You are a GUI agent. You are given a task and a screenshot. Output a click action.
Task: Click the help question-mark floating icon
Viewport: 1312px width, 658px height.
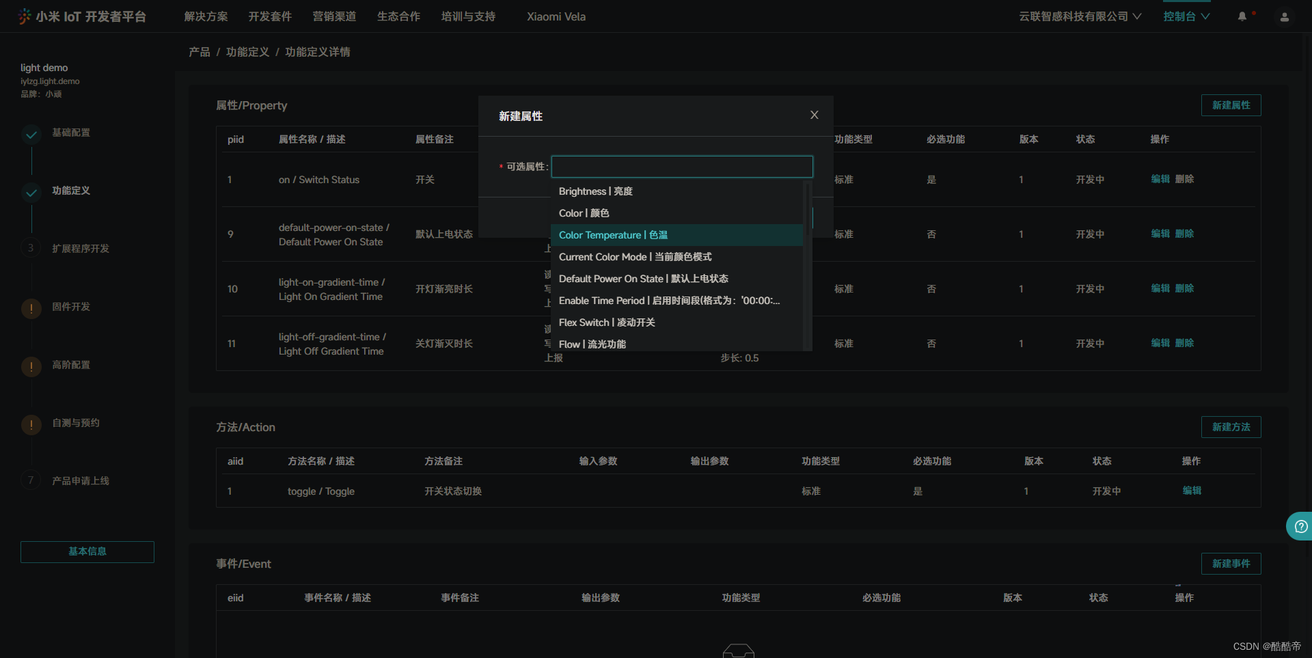(1301, 526)
